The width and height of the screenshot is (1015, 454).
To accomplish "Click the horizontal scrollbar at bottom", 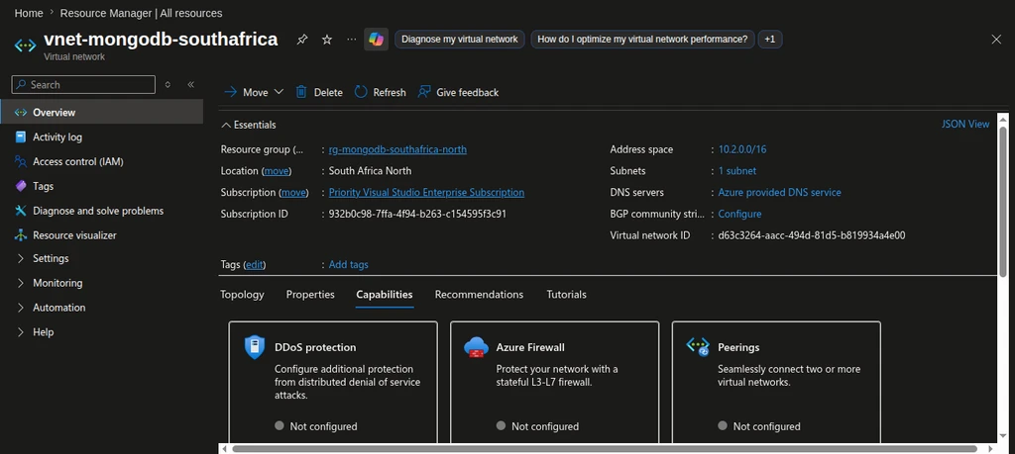I will pyautogui.click(x=604, y=448).
